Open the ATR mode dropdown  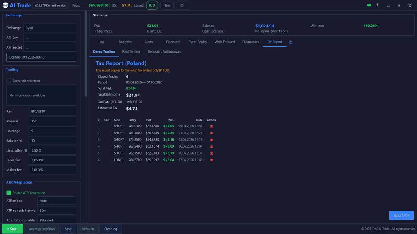tap(57, 201)
